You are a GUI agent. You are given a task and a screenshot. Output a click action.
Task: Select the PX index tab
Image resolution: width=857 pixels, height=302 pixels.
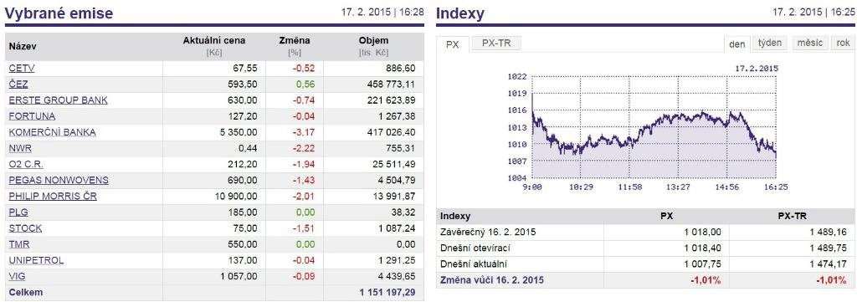[x=453, y=44]
